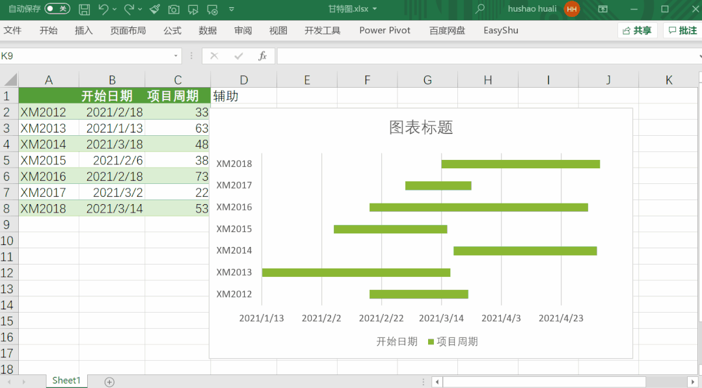Switch to the 审阅 tab
This screenshot has width=702, height=388.
pos(243,31)
